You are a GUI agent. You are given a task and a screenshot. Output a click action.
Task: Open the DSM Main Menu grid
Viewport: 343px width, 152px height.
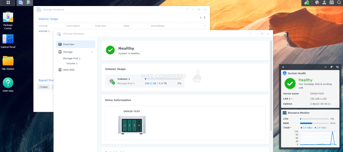click(8, 3)
